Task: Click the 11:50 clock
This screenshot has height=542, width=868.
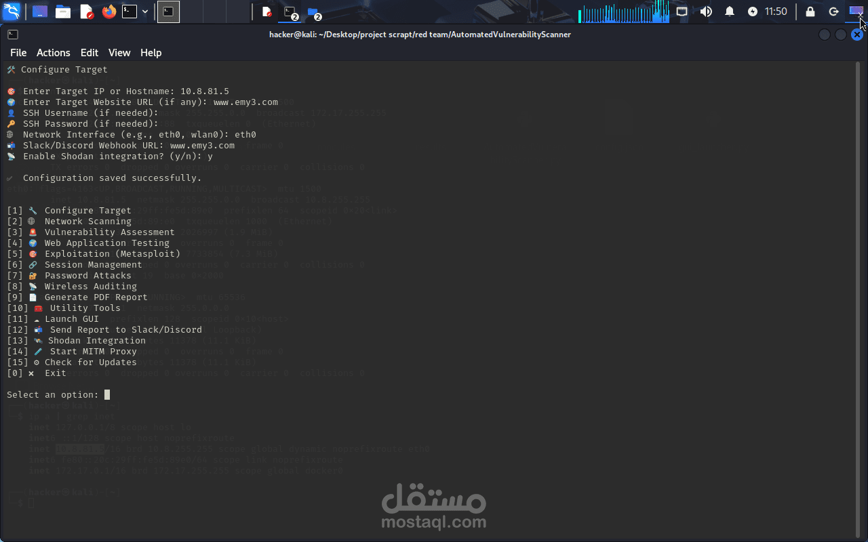Action: coord(776,12)
